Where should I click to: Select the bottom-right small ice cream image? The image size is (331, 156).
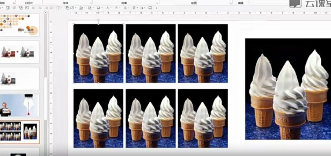(202, 118)
